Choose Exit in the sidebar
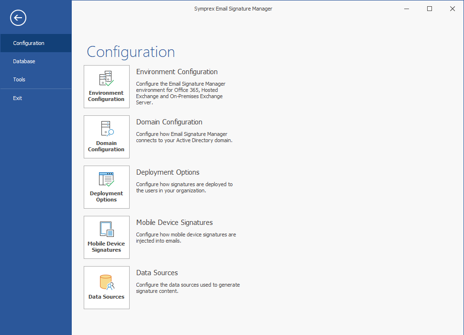Screen dimensions: 464x335 36,98
